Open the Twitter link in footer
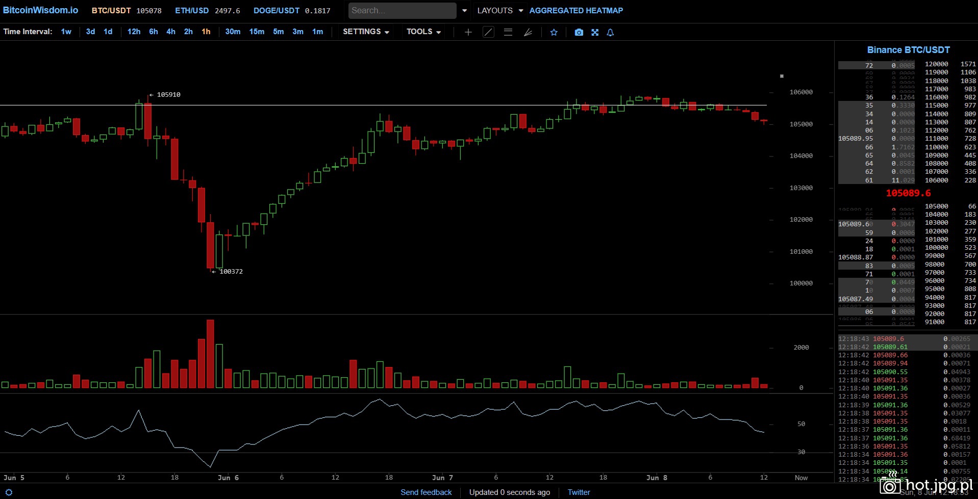This screenshot has width=978, height=499. point(579,492)
